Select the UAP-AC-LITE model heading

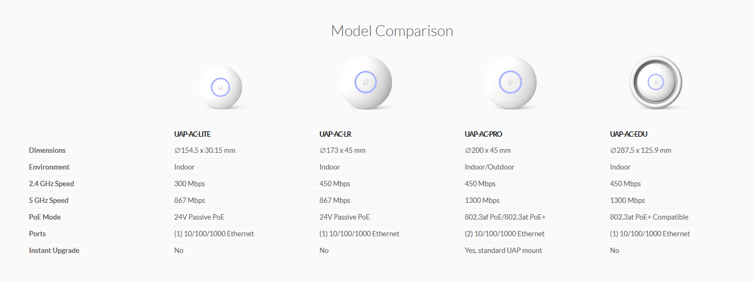coord(196,134)
